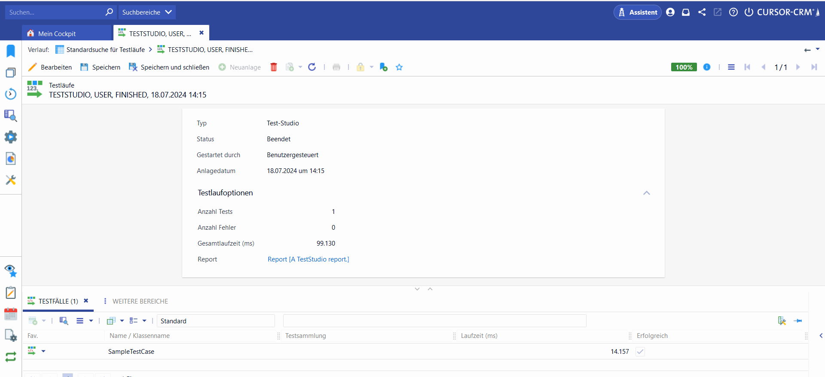
Task: Switch to the Mein Cockpit tab
Action: click(x=57, y=33)
